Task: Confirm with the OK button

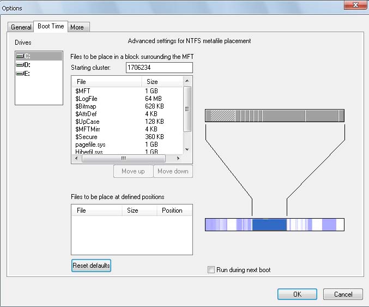Action: click(x=297, y=294)
